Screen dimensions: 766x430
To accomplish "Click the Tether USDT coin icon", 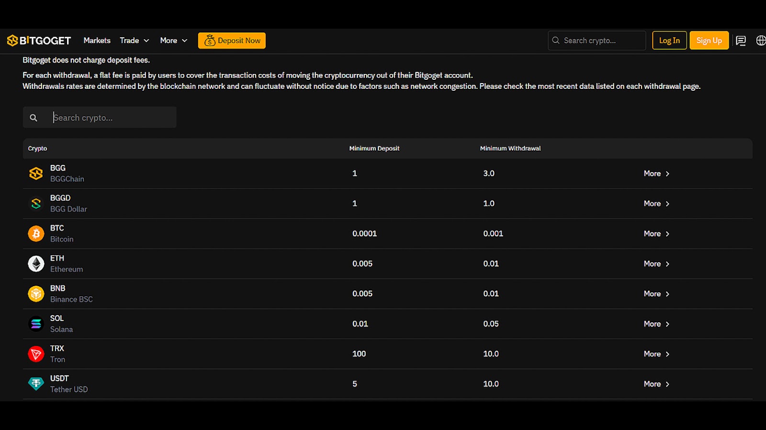I will click(x=36, y=384).
